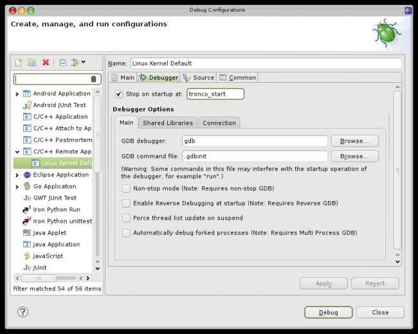The image size is (418, 334).
Task: Click the configuration tree vertical scrollbar
Action: [x=98, y=134]
